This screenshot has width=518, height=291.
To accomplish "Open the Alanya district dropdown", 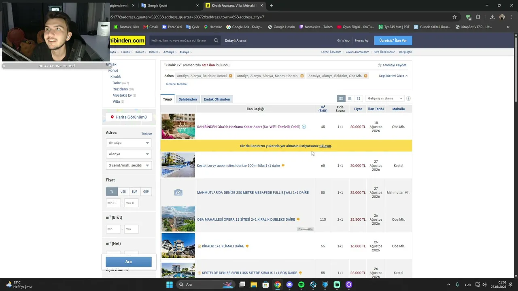I will (129, 154).
